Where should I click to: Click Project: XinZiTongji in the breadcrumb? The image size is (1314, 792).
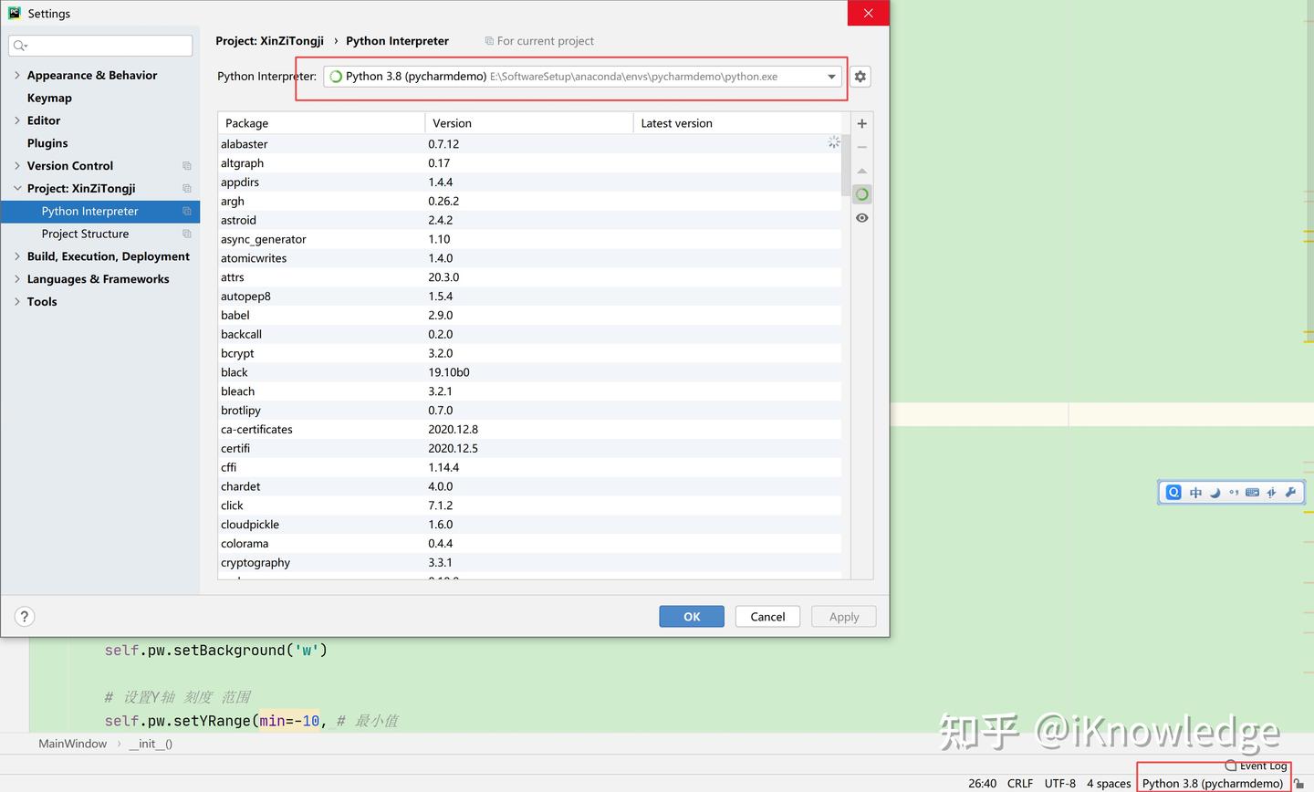(x=269, y=41)
